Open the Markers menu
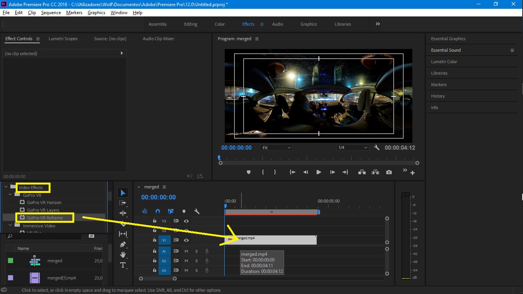Screen dimensions: 523x294 point(74,13)
